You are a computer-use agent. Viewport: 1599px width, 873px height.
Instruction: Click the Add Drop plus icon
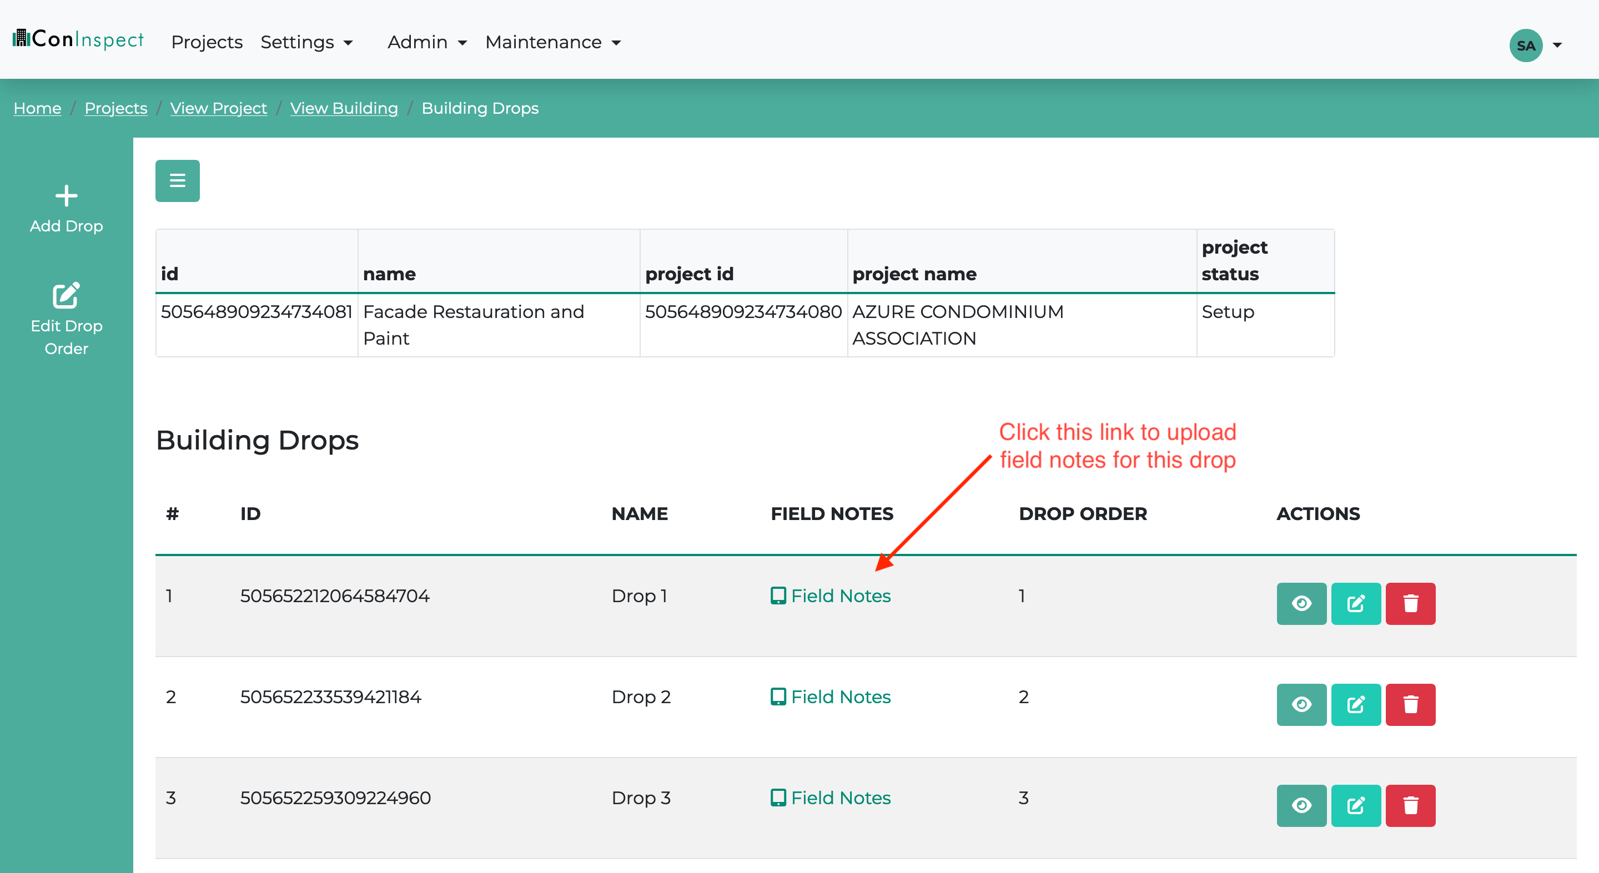(x=67, y=196)
